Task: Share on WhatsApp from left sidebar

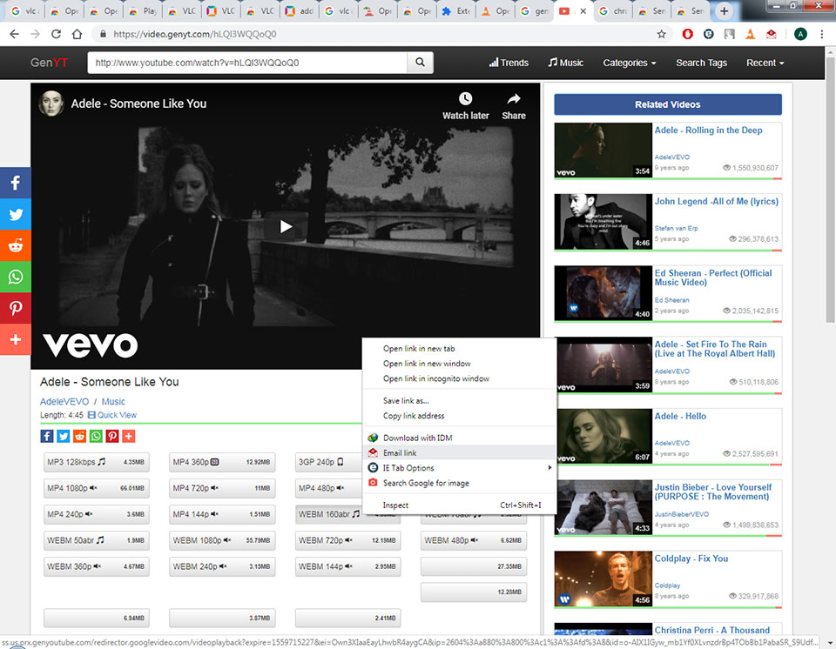Action: click(16, 277)
